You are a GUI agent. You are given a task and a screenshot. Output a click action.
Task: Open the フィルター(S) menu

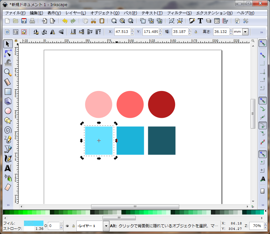(179, 13)
